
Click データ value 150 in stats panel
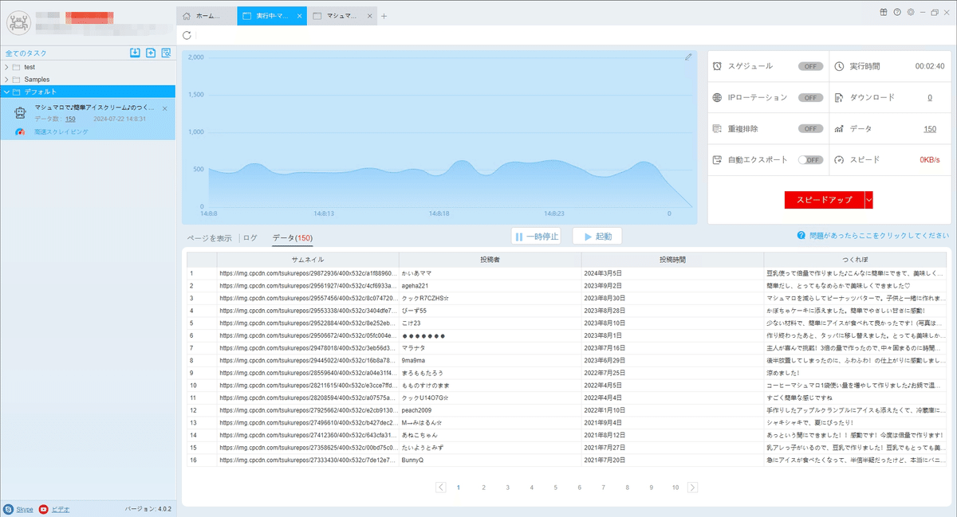(x=930, y=128)
